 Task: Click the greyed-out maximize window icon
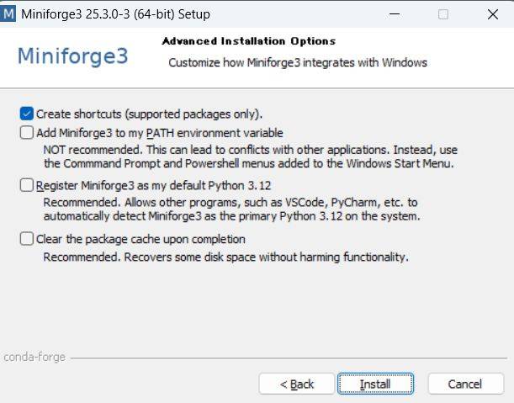click(x=443, y=14)
